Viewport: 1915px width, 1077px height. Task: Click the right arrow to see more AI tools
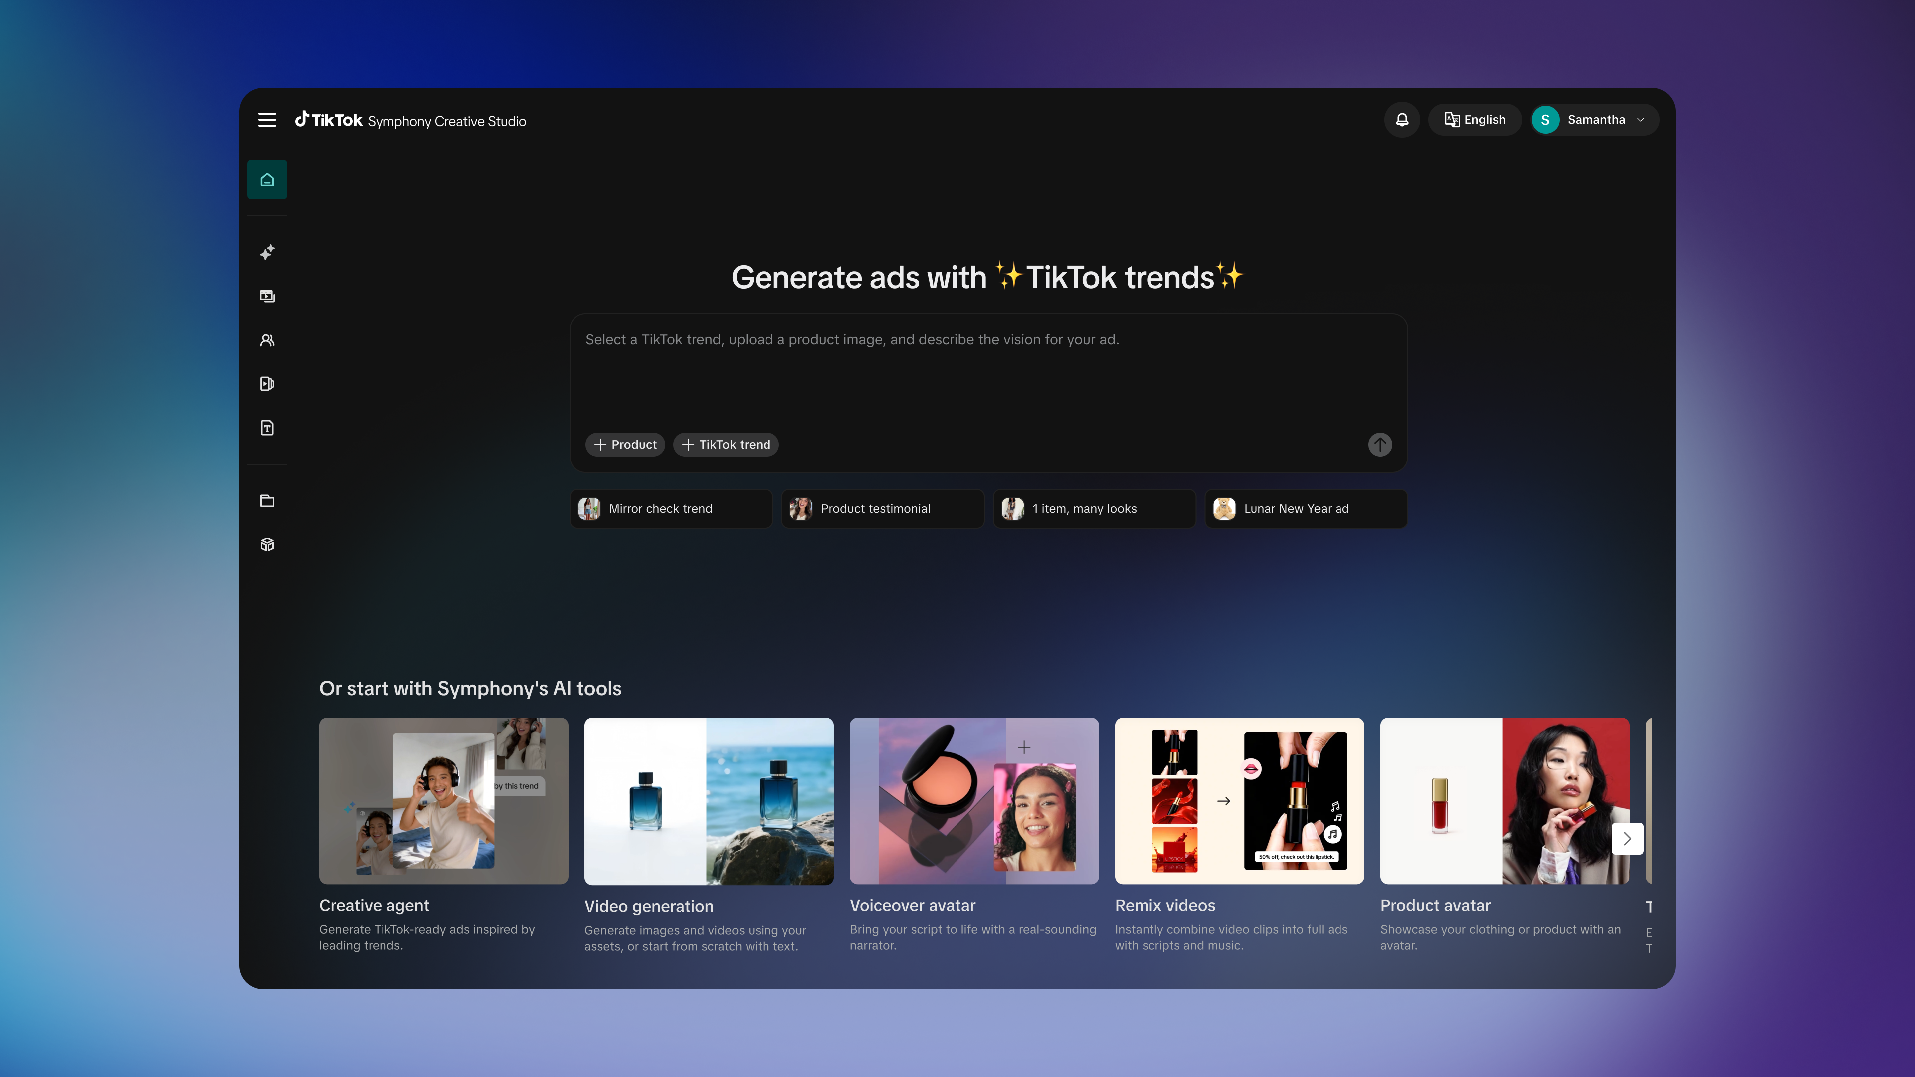(x=1627, y=838)
